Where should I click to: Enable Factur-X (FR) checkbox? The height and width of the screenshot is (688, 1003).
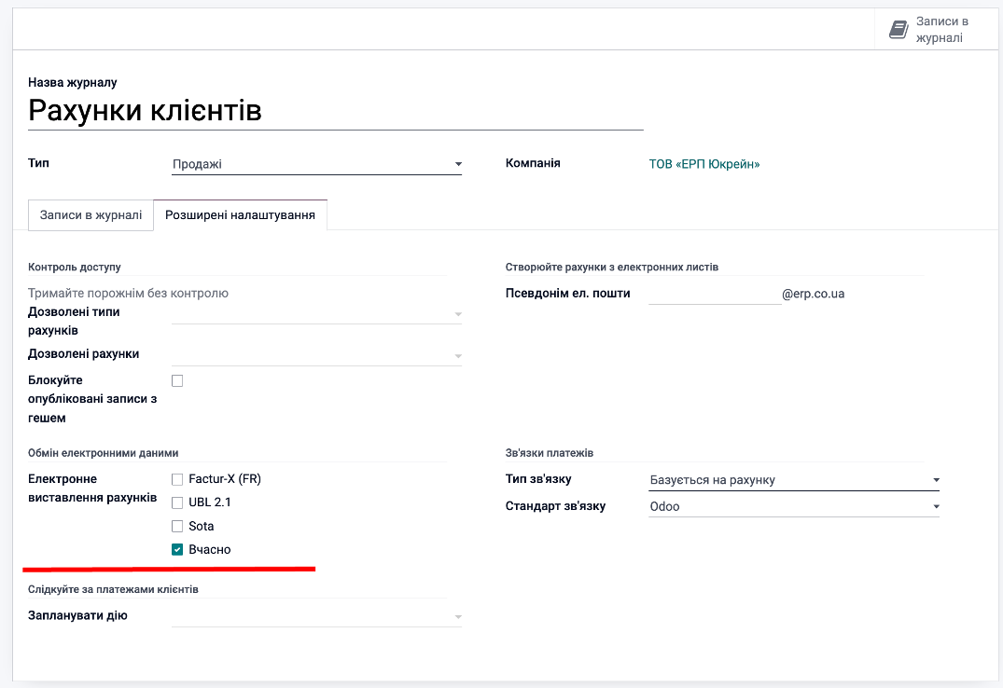pyautogui.click(x=177, y=479)
